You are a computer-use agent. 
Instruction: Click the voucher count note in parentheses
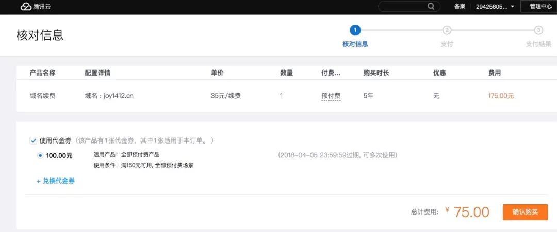tap(144, 140)
